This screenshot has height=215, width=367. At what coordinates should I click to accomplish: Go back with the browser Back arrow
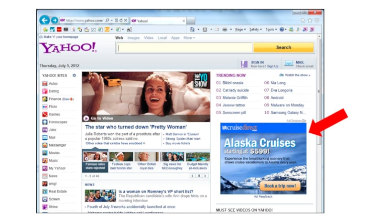tap(44, 20)
